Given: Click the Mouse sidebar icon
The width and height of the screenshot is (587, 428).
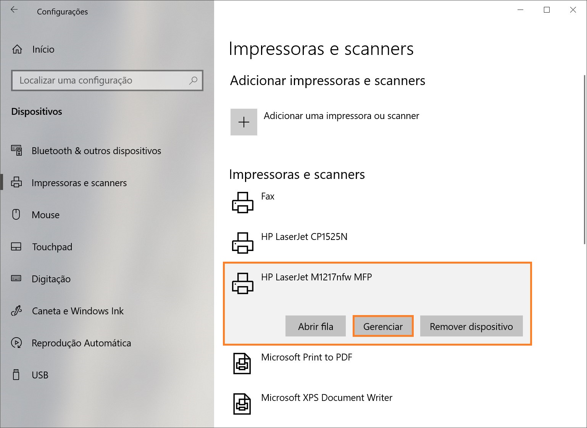Looking at the screenshot, I should 16,214.
